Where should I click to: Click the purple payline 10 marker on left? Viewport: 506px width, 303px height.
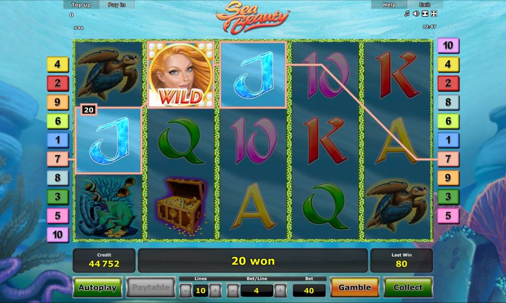(58, 234)
